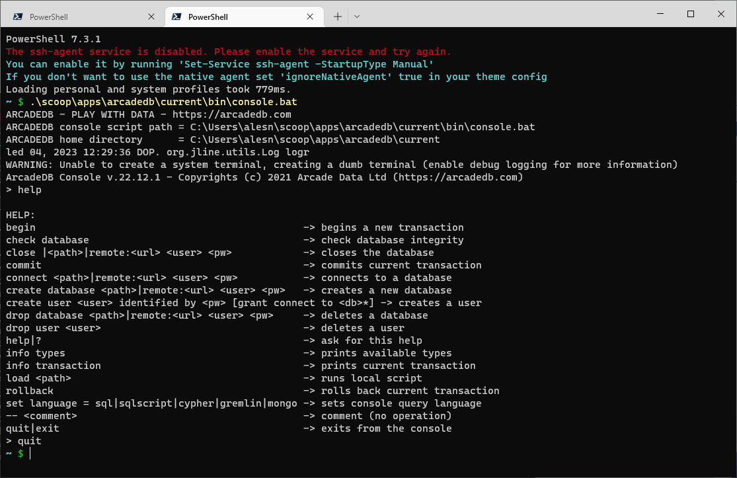Click the WARNING dumb terminal line
The height and width of the screenshot is (478, 737).
(342, 165)
